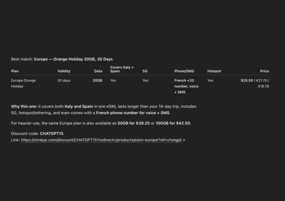
Task: Click the 'Data' column header
Action: 98,71
